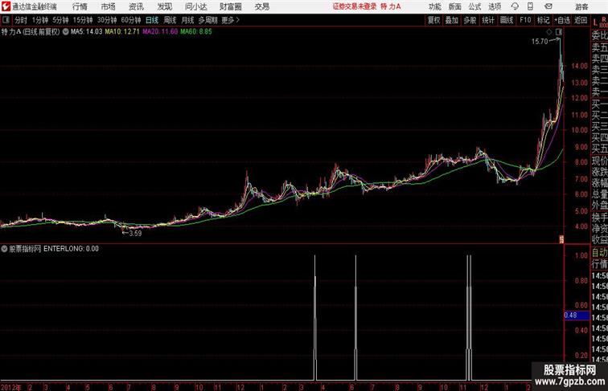Click the MA5: 14.03 indicator label
Screen dimensions: 608x391
tap(87, 32)
